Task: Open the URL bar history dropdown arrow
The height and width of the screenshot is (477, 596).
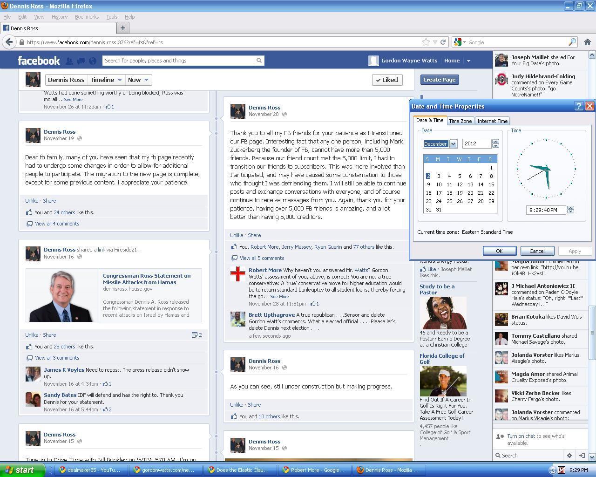Action: pos(435,42)
